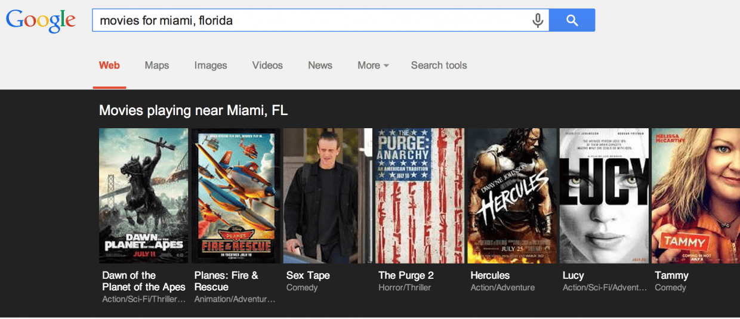Select the Planes: Fire & Rescue poster
The height and width of the screenshot is (319, 740).
[x=236, y=196]
